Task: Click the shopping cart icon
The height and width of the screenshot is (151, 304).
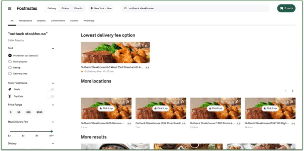Action: tap(282, 9)
